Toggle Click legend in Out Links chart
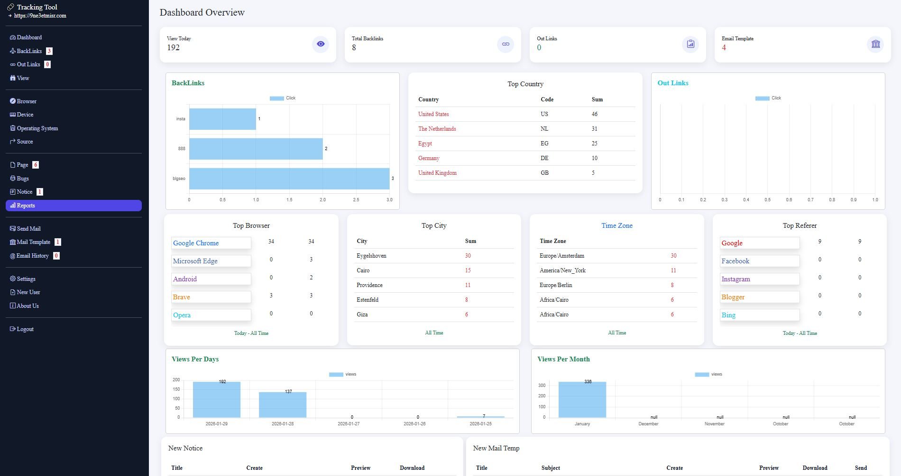The height and width of the screenshot is (476, 901). tap(768, 98)
